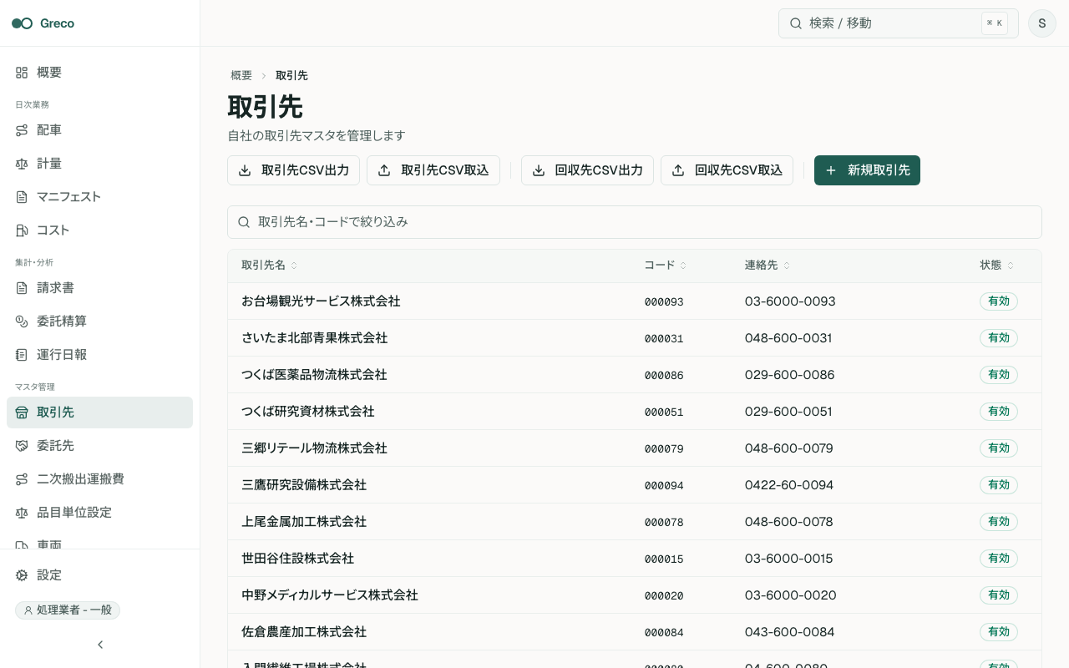The image size is (1069, 668).
Task: Click the 委託先 handshake icon
Action: 22,446
